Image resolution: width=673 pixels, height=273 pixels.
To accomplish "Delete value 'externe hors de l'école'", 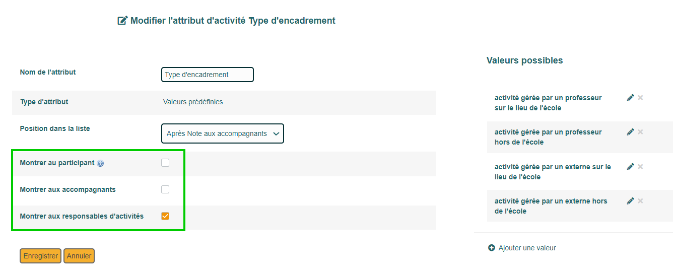I will point(640,201).
